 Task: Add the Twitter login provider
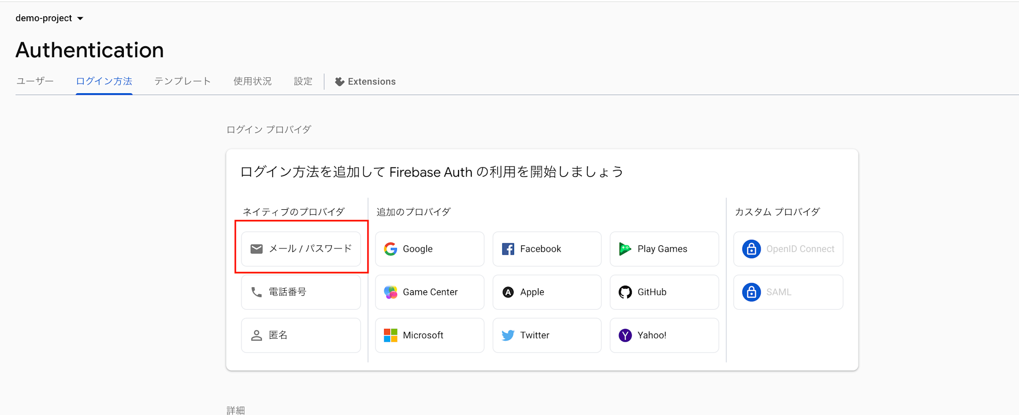(x=547, y=336)
